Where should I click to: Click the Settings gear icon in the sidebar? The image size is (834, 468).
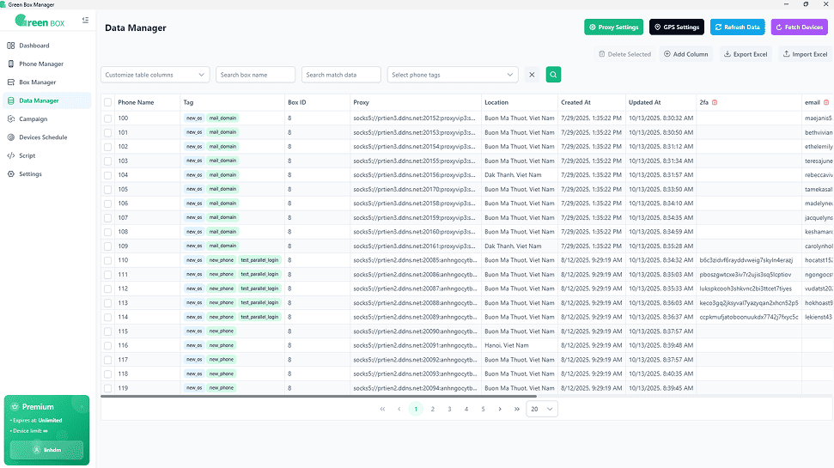(x=10, y=174)
